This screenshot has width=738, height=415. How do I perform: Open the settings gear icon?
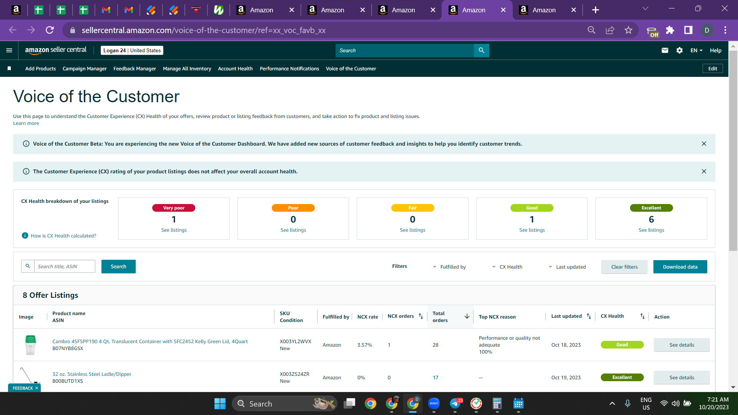click(x=680, y=50)
